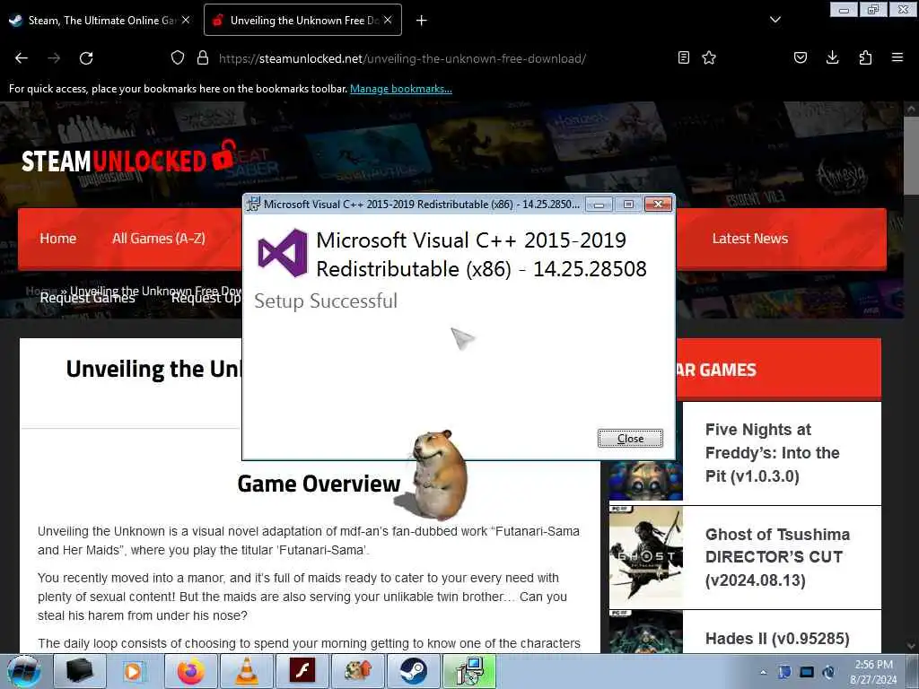The width and height of the screenshot is (919, 689).
Task: Click the Ghost of Tsushima cover thumbnail
Action: 646,557
